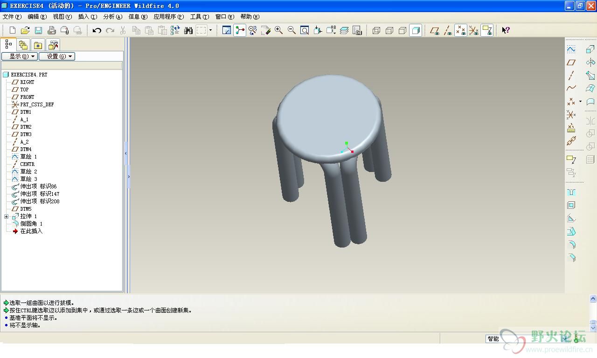Open the Layers stack icon

[x=344, y=30]
